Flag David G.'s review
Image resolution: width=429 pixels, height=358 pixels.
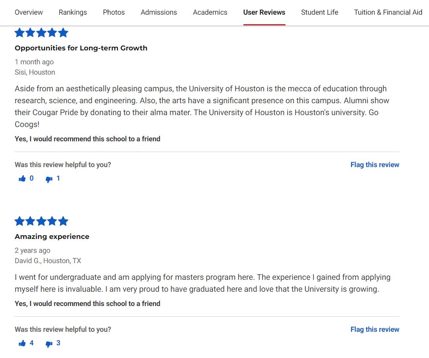point(375,329)
